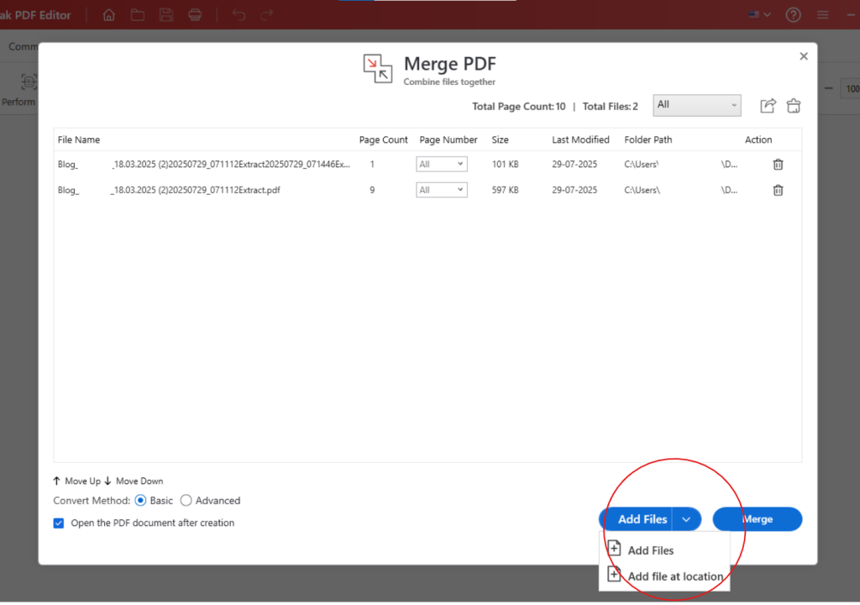
Task: Delete the 9-page Blog PDF using its trash icon
Action: (x=778, y=189)
